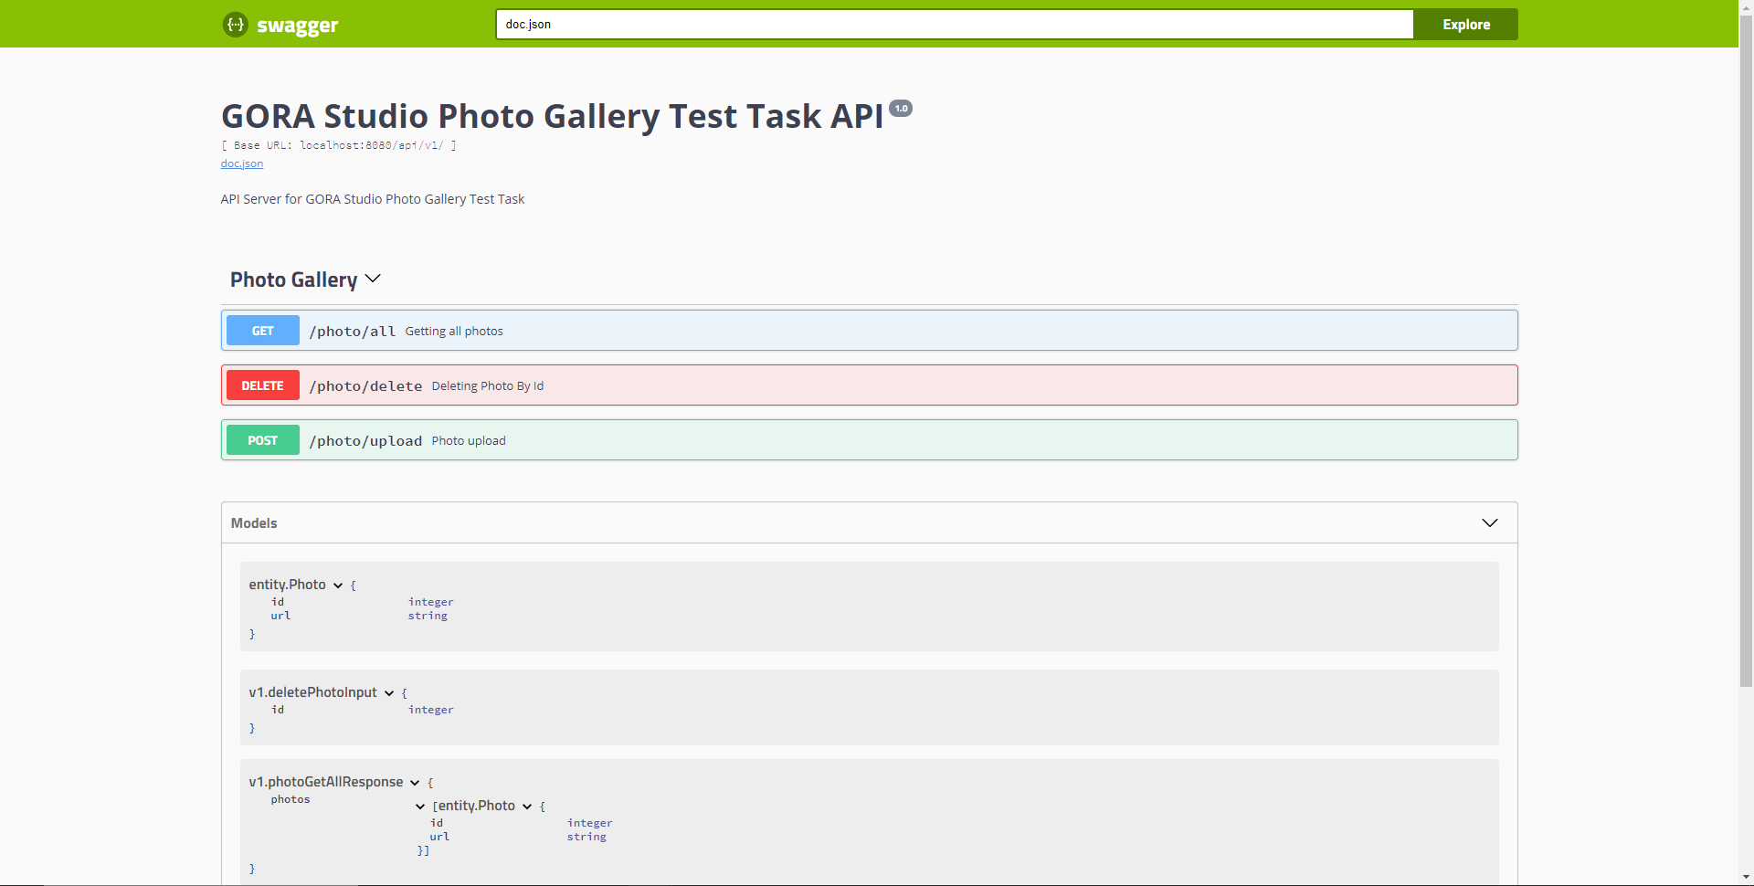Image resolution: width=1754 pixels, height=886 pixels.
Task: Click 'string' type in top entity.Photo model
Action: [428, 616]
